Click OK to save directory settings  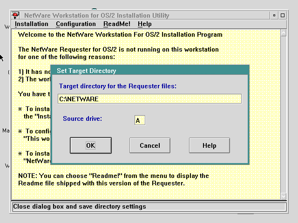click(91, 145)
